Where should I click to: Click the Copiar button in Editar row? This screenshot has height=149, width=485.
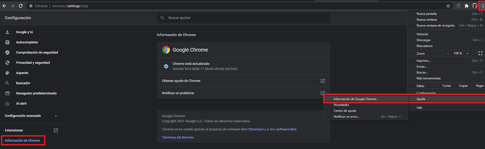pyautogui.click(x=463, y=86)
